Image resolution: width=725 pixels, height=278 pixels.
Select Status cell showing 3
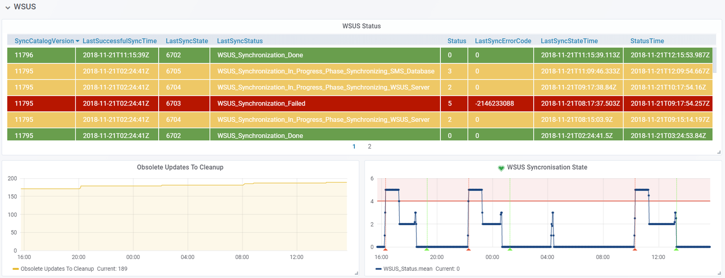point(454,72)
